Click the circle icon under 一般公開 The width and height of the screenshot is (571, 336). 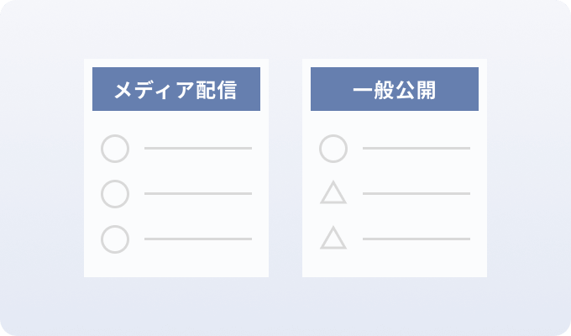coord(333,149)
